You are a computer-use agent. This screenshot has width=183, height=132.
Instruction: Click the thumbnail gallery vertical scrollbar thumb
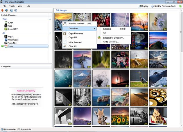click(x=181, y=32)
